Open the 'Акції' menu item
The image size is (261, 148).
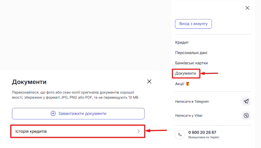(180, 84)
